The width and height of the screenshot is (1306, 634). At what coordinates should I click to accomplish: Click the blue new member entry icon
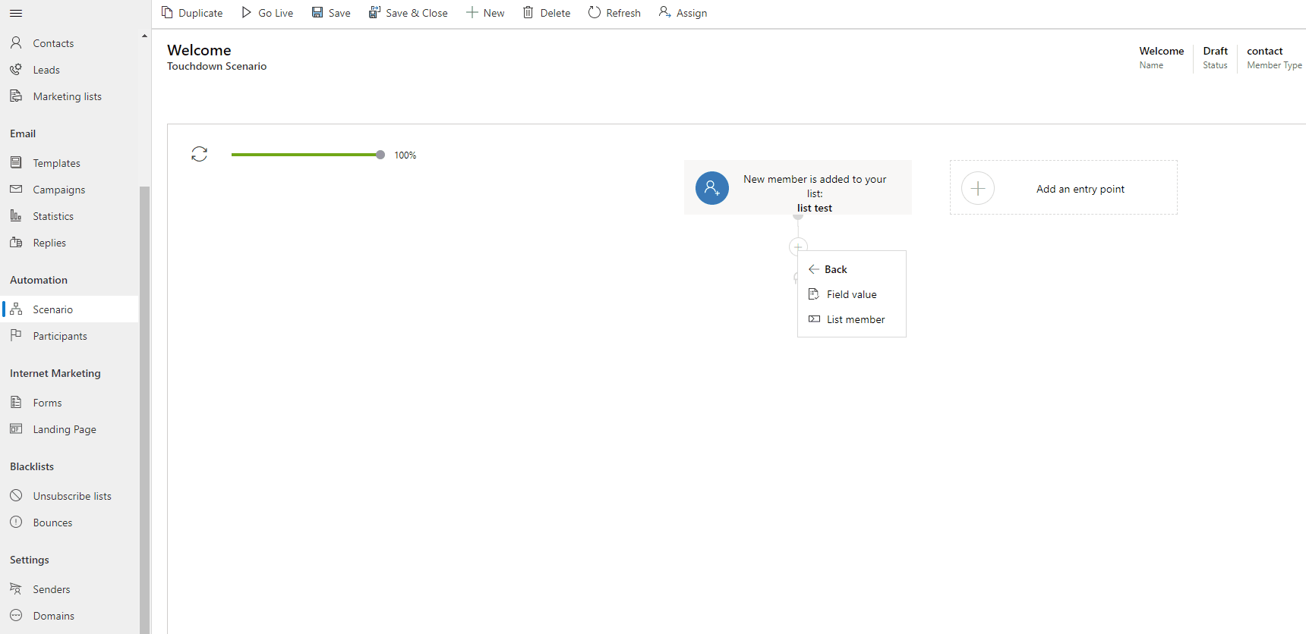pyautogui.click(x=711, y=188)
